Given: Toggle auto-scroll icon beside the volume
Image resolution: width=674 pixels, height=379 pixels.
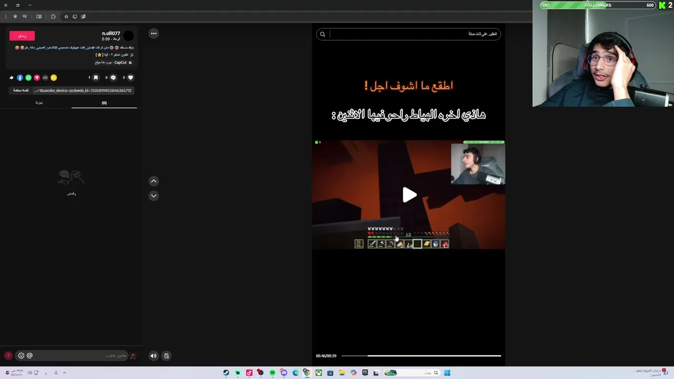Looking at the screenshot, I should coord(166,356).
